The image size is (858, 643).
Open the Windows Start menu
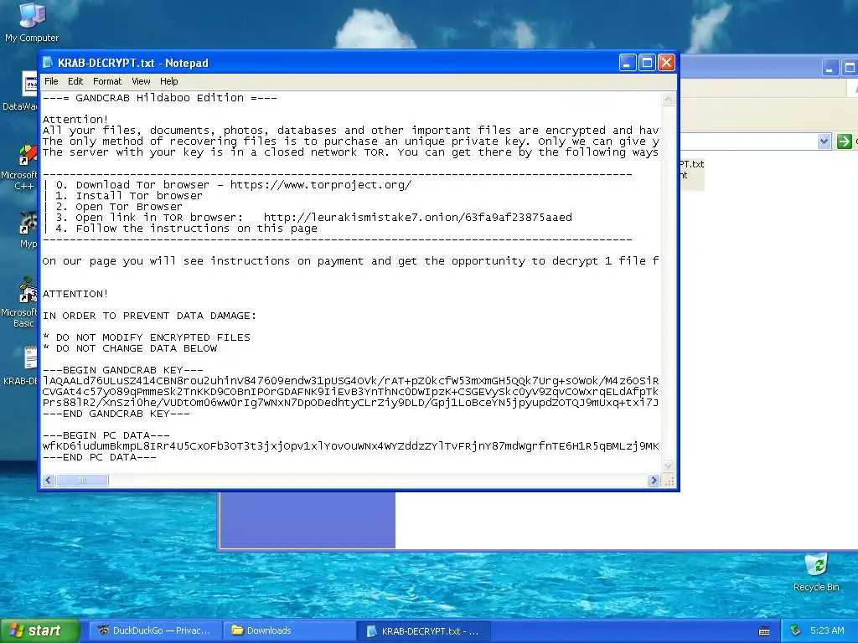[x=39, y=630]
